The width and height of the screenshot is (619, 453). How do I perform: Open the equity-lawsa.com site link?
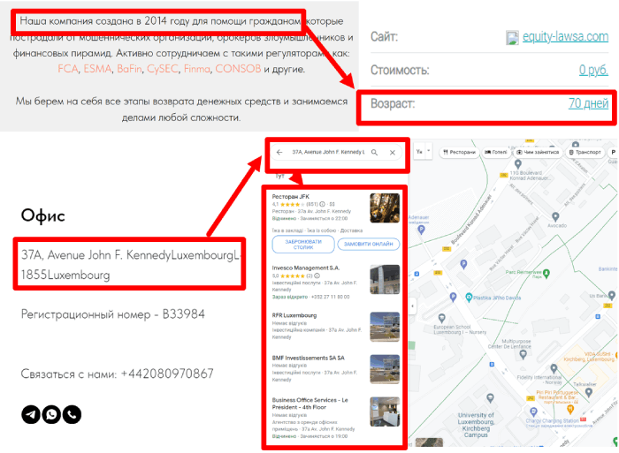click(565, 37)
